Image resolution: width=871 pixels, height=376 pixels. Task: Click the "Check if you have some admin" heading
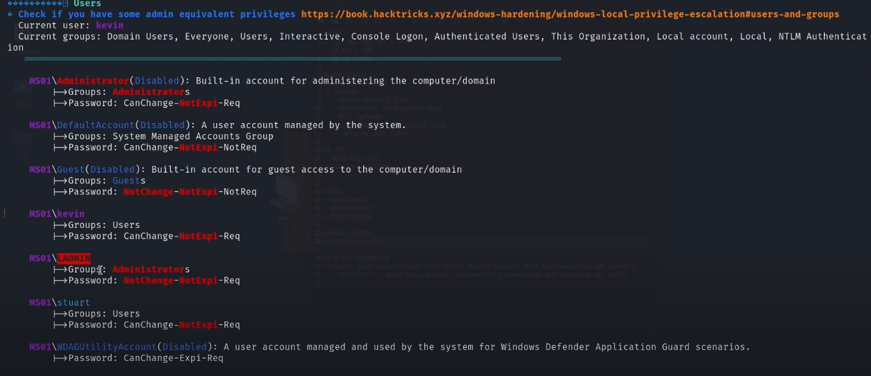156,14
